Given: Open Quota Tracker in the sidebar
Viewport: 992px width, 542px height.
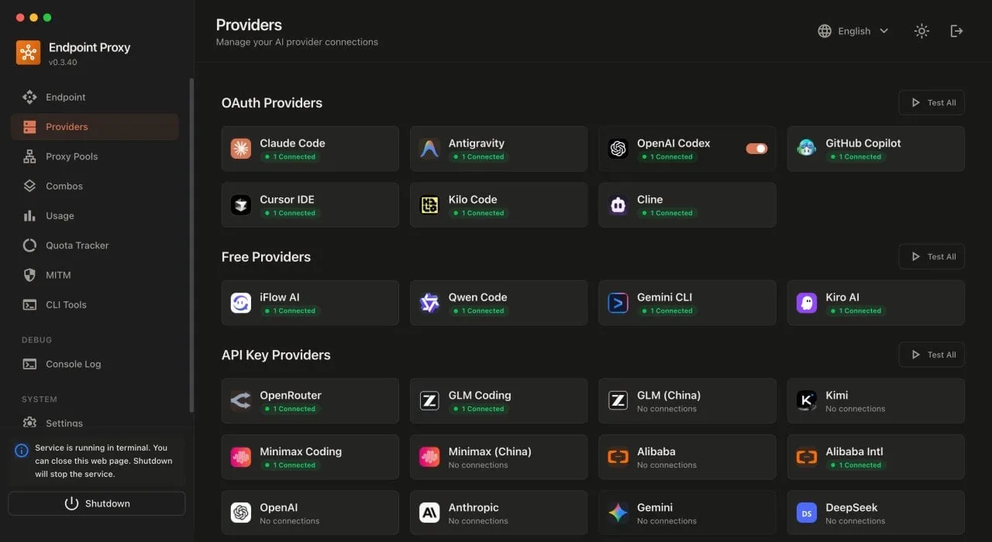Looking at the screenshot, I should pos(95,245).
